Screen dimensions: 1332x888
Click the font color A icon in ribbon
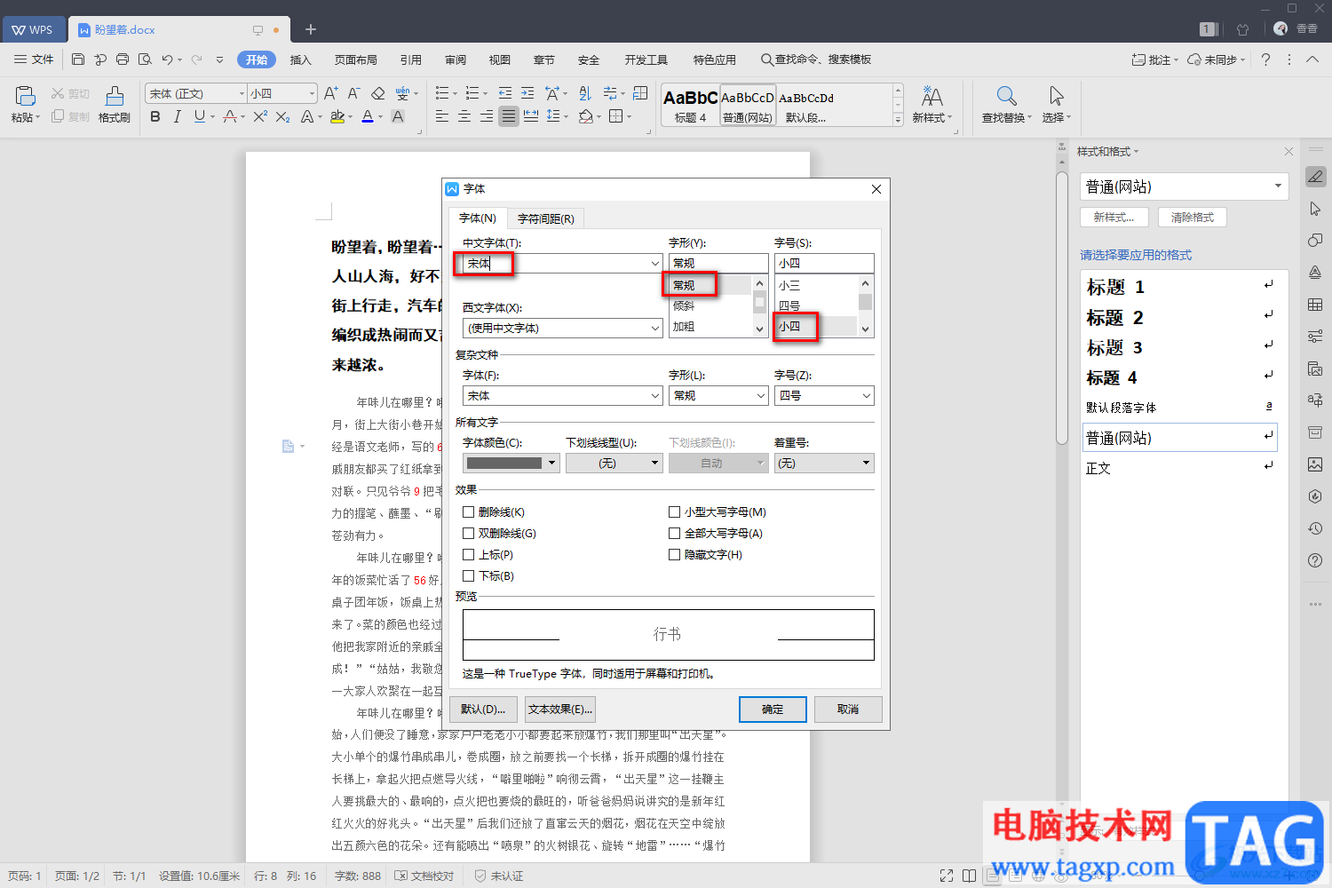point(368,116)
